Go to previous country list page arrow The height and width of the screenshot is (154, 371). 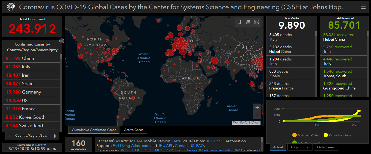tap(10, 136)
